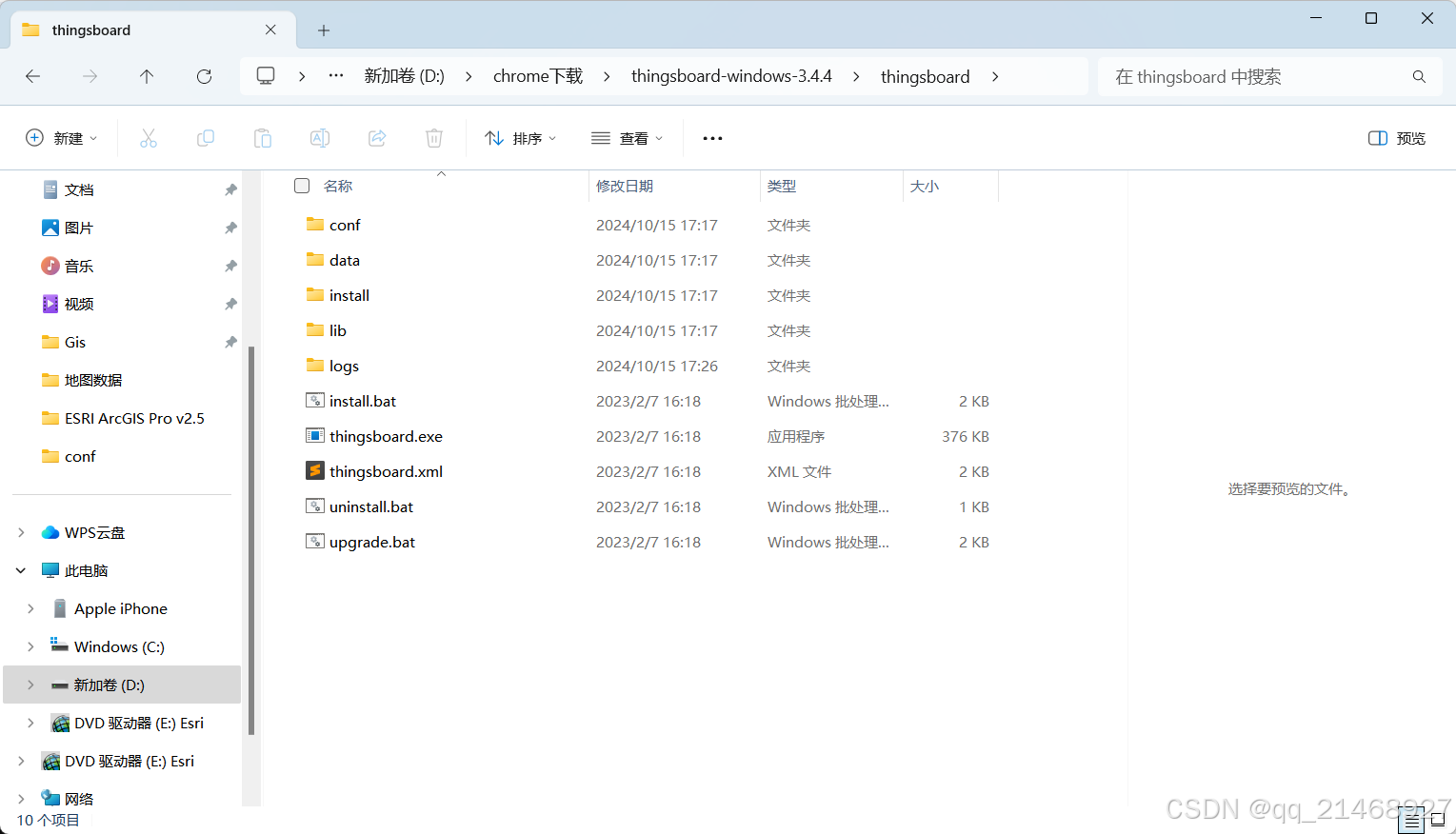Sort by 类型 column header

(x=782, y=186)
